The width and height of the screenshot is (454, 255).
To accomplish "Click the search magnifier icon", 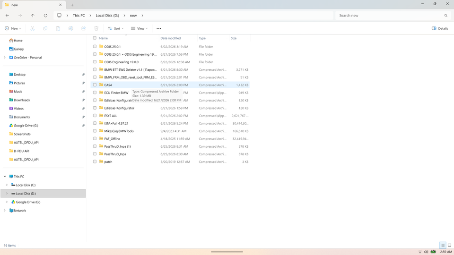I will 445,16.
